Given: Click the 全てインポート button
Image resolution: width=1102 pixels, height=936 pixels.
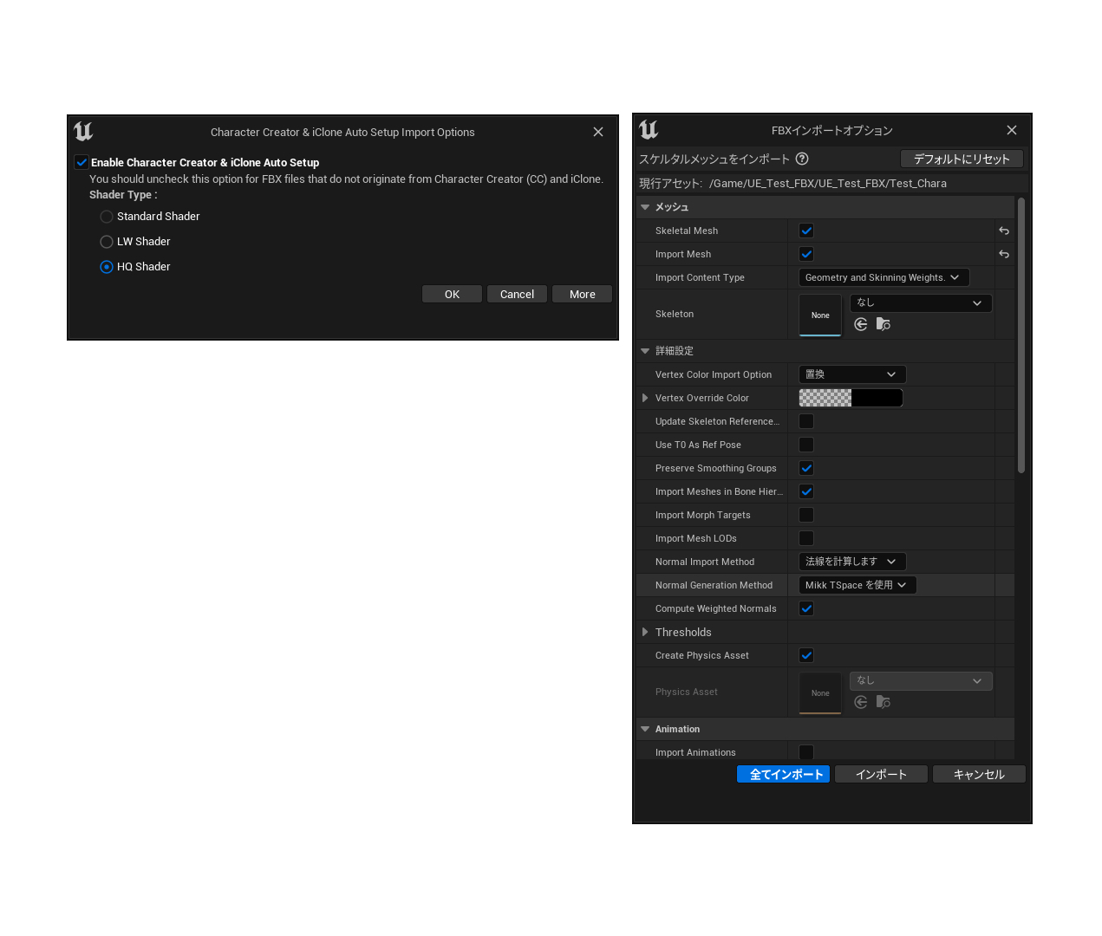Looking at the screenshot, I should 783,774.
